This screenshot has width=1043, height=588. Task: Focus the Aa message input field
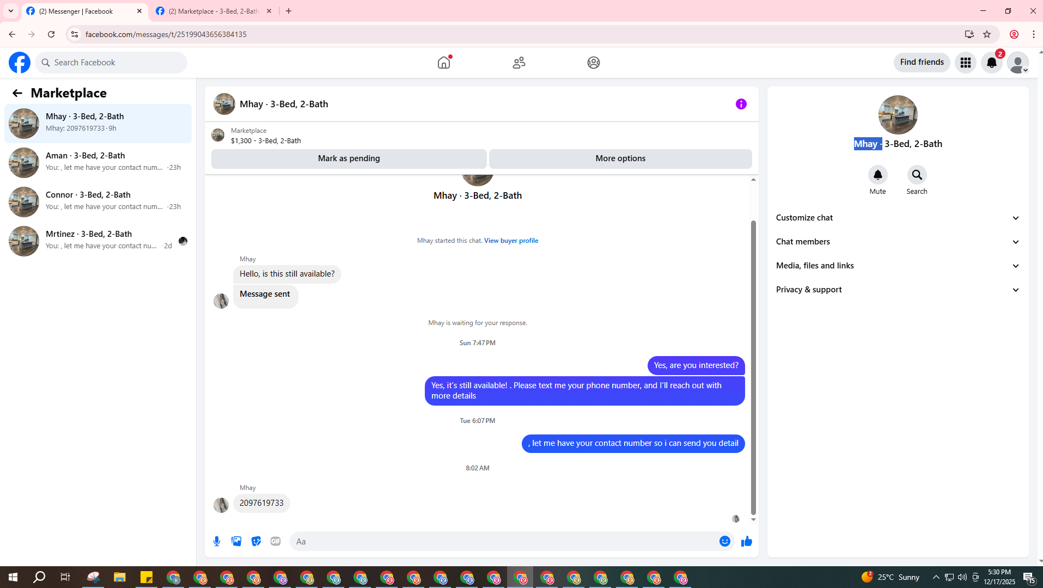504,541
